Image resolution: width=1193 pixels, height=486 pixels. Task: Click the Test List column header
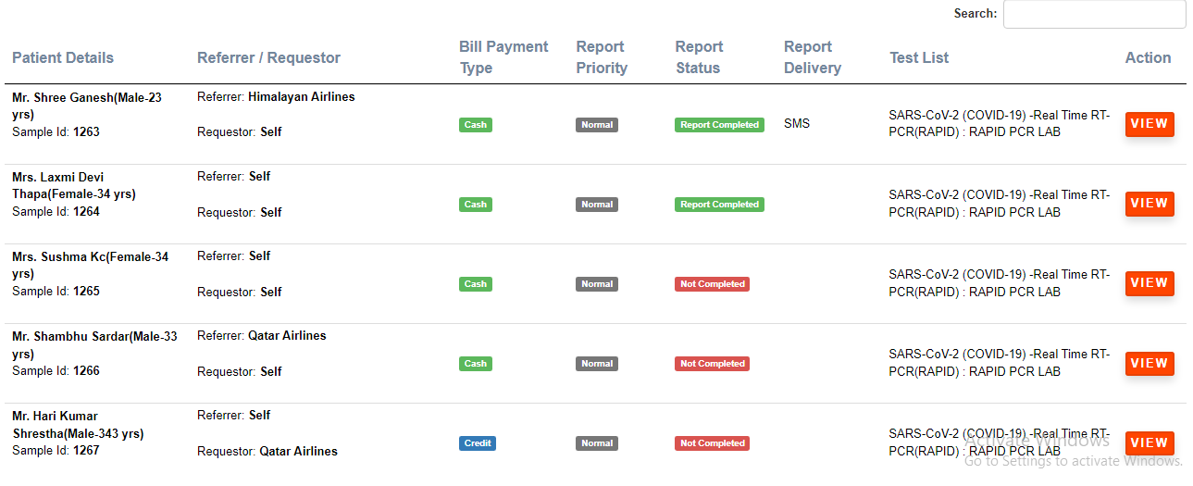[919, 57]
